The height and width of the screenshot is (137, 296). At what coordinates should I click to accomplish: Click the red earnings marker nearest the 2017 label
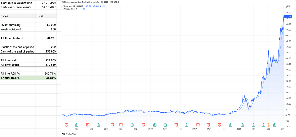coord(112,125)
